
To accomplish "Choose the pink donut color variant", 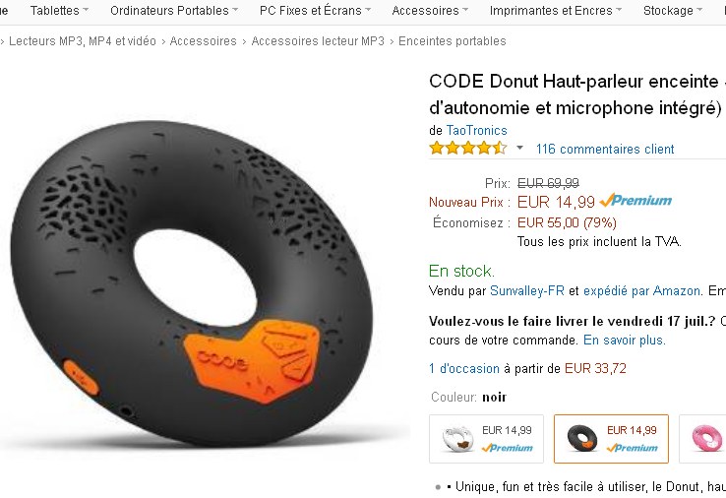I will [x=702, y=439].
